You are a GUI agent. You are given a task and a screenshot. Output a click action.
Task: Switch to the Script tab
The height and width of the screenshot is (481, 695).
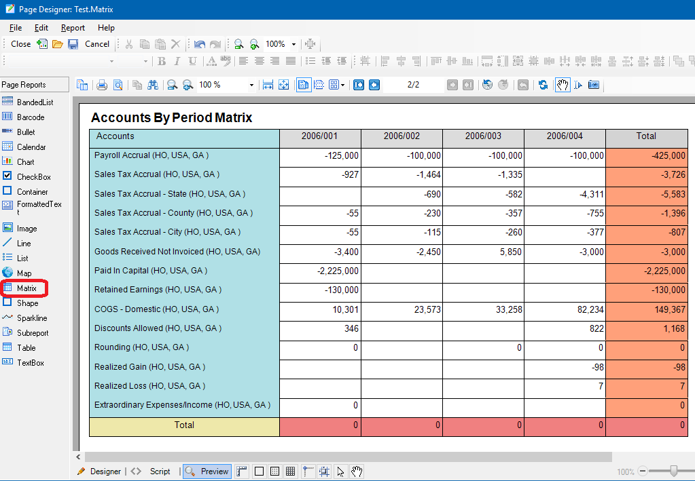[x=152, y=472]
